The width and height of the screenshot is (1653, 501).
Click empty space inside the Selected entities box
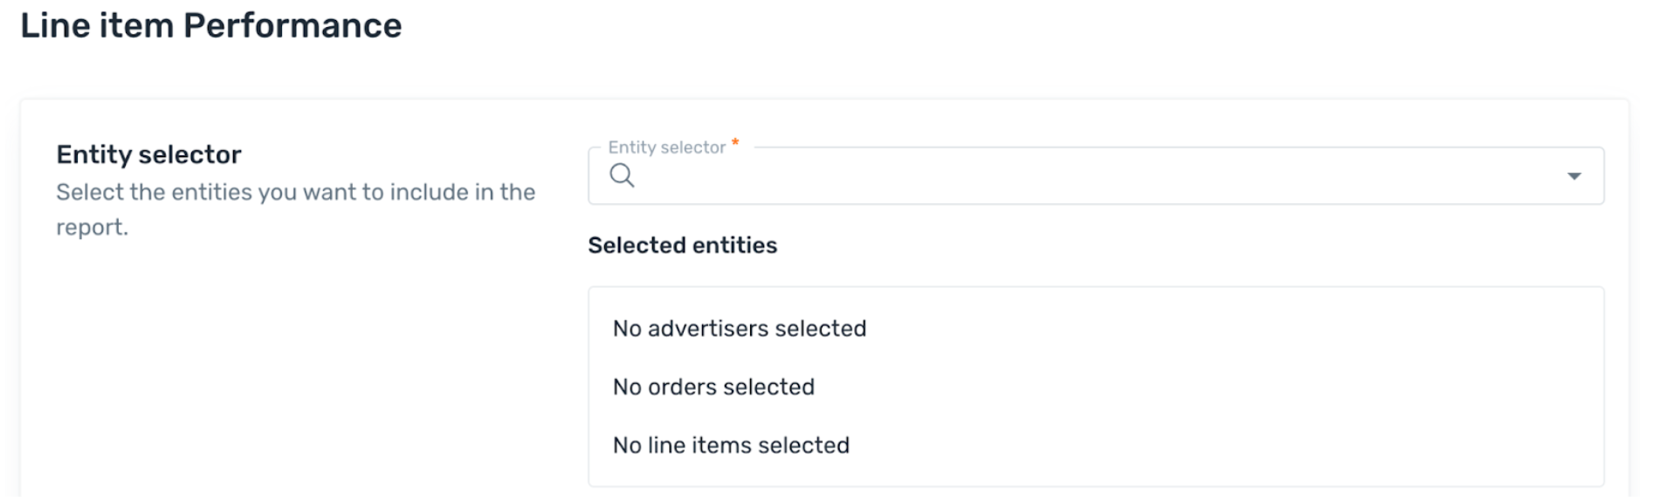(x=1223, y=387)
